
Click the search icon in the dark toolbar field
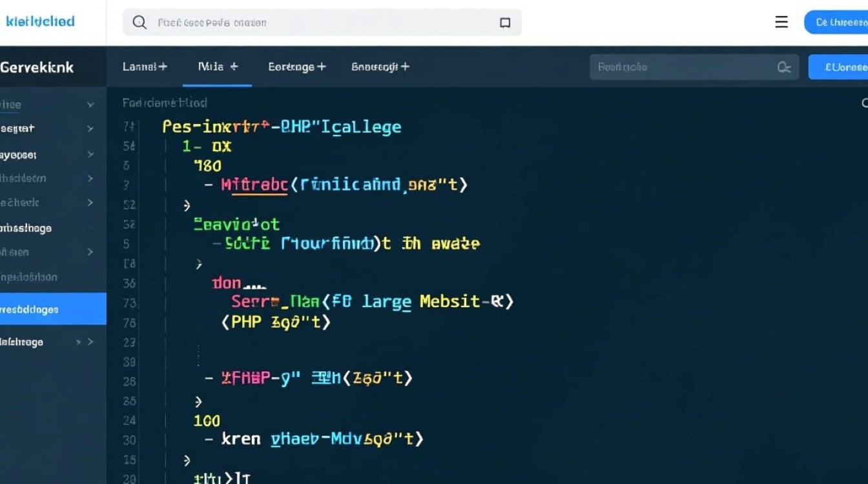pos(784,67)
